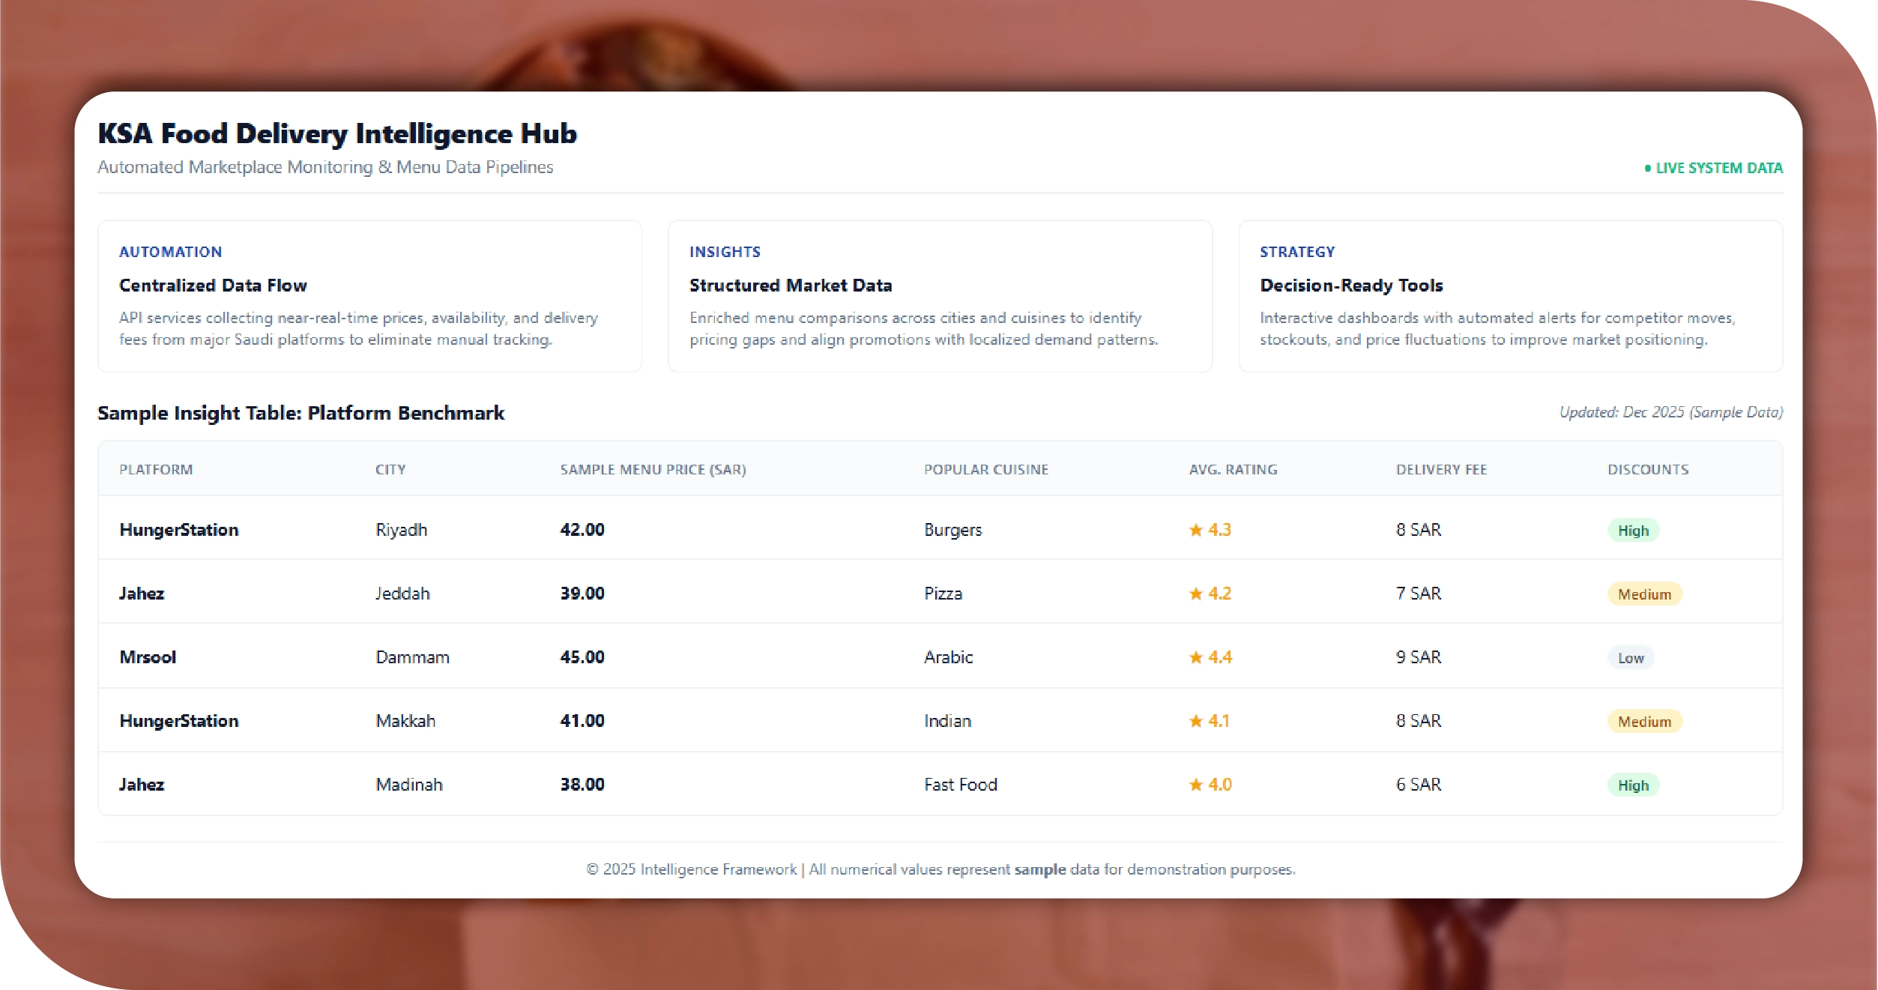Click the star icon next to 4.4

(1195, 657)
